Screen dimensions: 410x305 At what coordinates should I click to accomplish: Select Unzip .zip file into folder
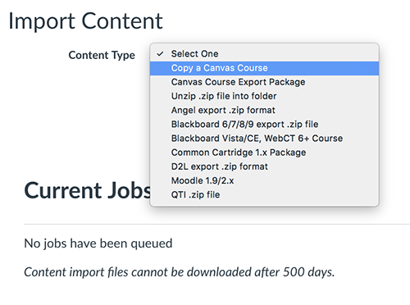click(264, 96)
